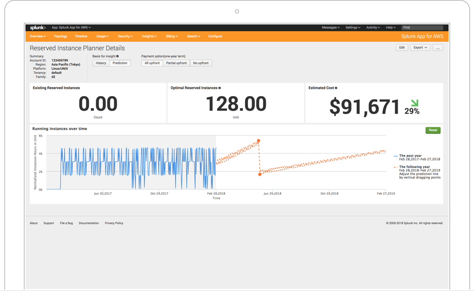Click the Account ID value 123456789
474x291 pixels.
pyautogui.click(x=59, y=60)
